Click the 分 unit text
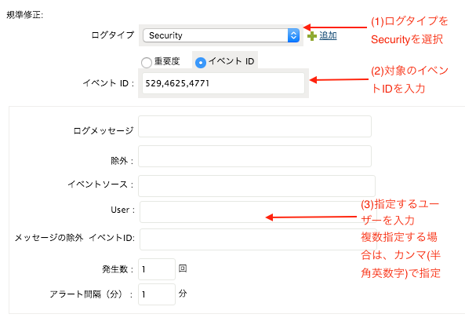The height and width of the screenshot is (325, 465). tap(183, 294)
